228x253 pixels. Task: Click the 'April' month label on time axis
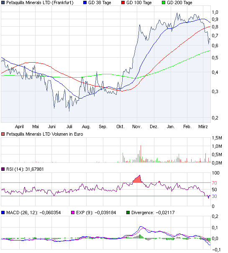tap(19, 126)
